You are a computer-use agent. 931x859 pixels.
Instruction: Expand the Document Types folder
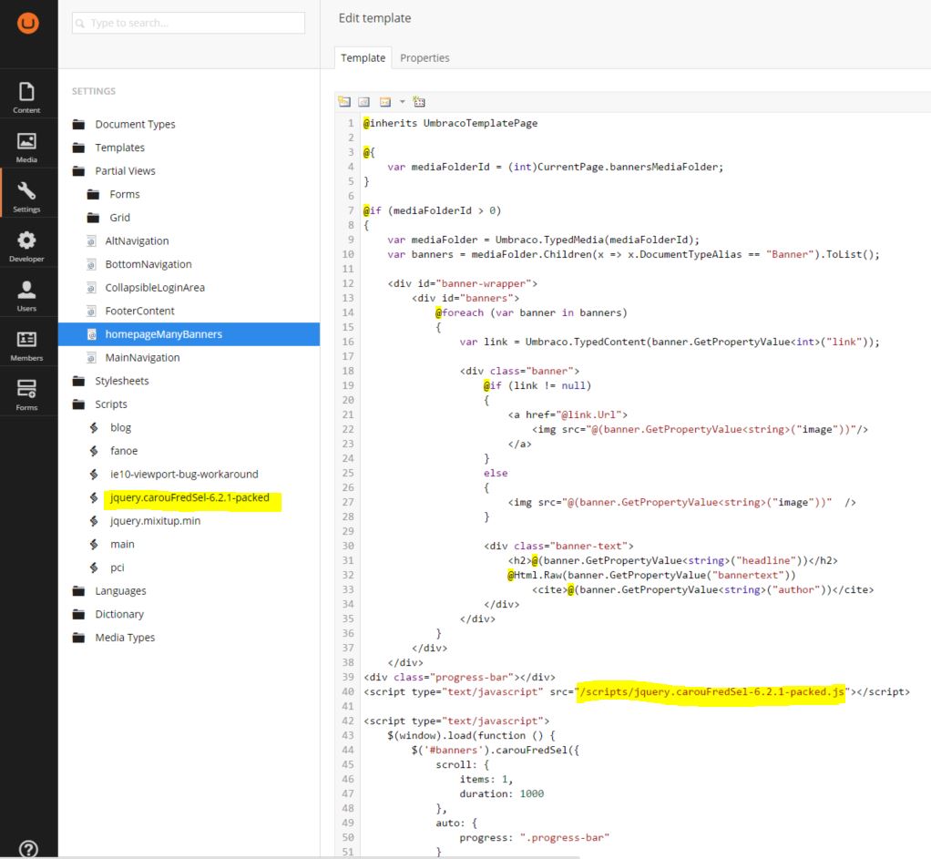pos(135,124)
